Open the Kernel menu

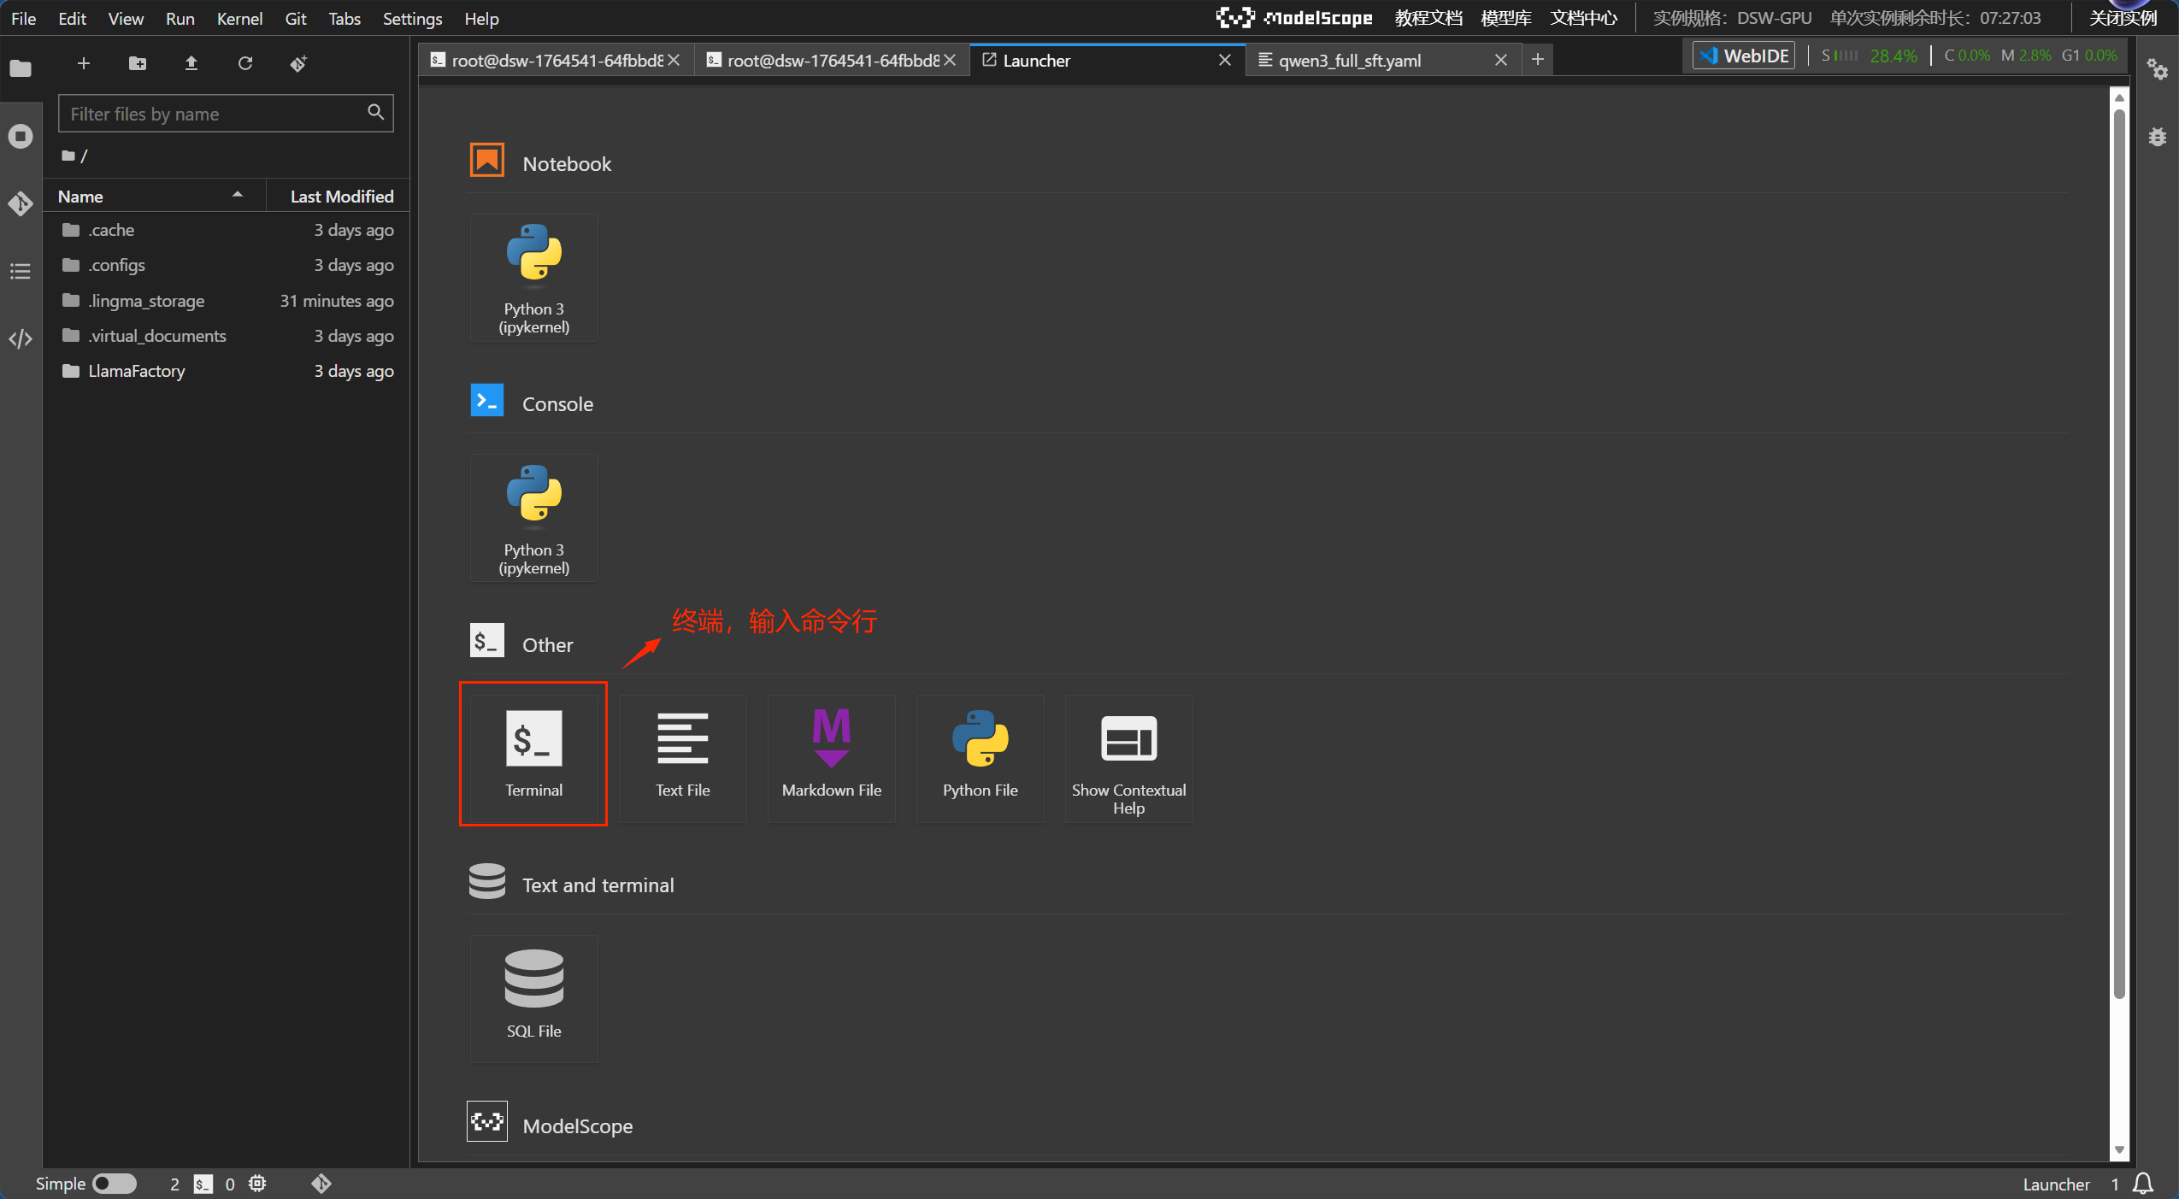239,18
